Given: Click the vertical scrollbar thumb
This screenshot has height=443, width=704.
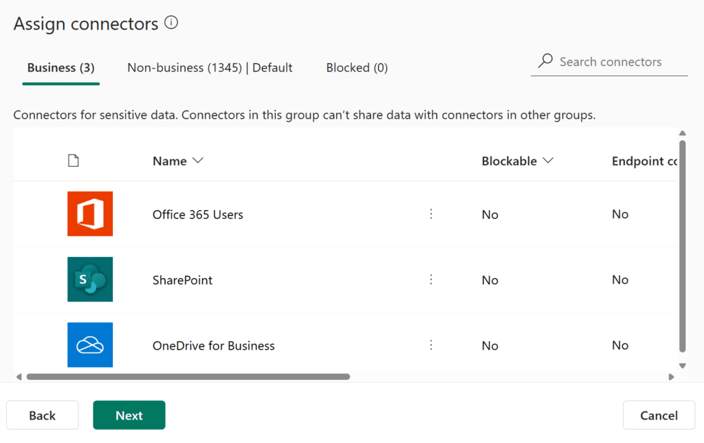Looking at the screenshot, I should pos(683,247).
